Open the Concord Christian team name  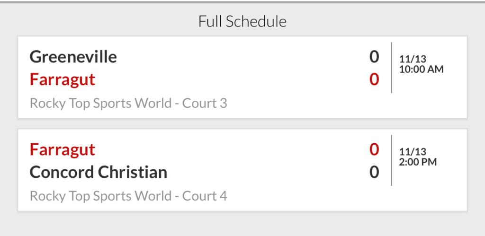point(98,172)
